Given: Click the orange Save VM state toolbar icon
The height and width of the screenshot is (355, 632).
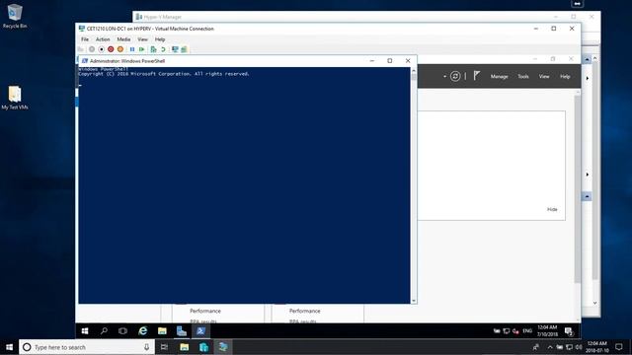Looking at the screenshot, I should pyautogui.click(x=120, y=49).
